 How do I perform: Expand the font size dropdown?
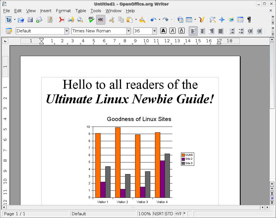click(154, 31)
